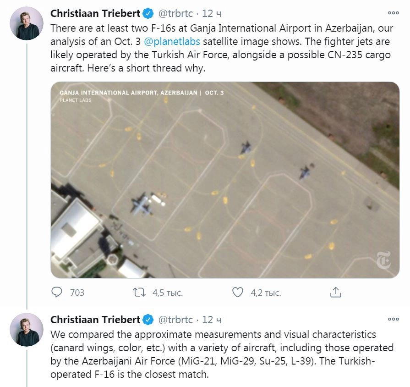This screenshot has width=410, height=387.
Task: Click the second tweet's 12 ч timestamp
Action: tap(213, 320)
